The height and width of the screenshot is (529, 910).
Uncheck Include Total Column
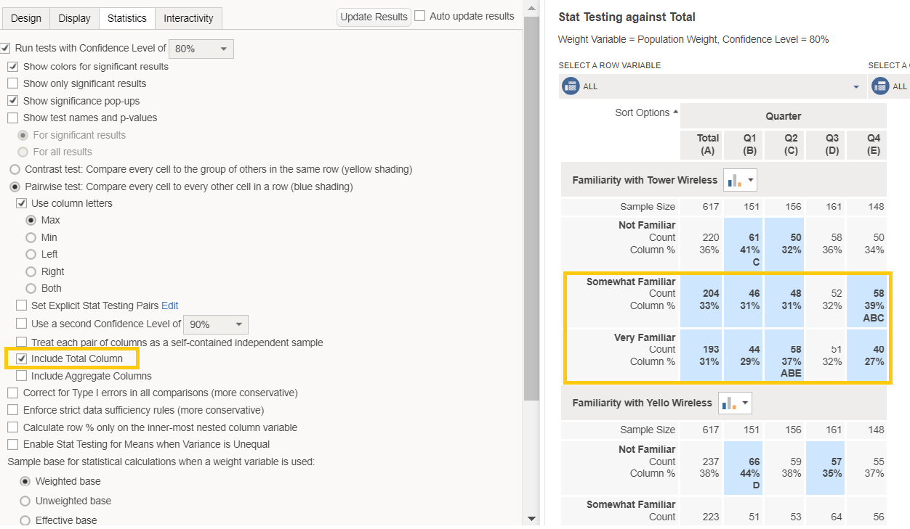(22, 358)
